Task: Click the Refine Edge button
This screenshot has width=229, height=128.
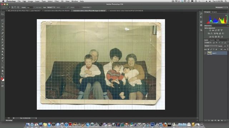Action: tap(87, 7)
